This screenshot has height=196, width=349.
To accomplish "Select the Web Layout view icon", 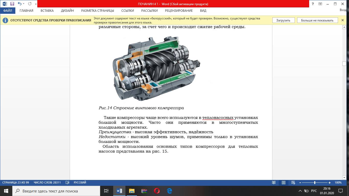I will (293, 182).
